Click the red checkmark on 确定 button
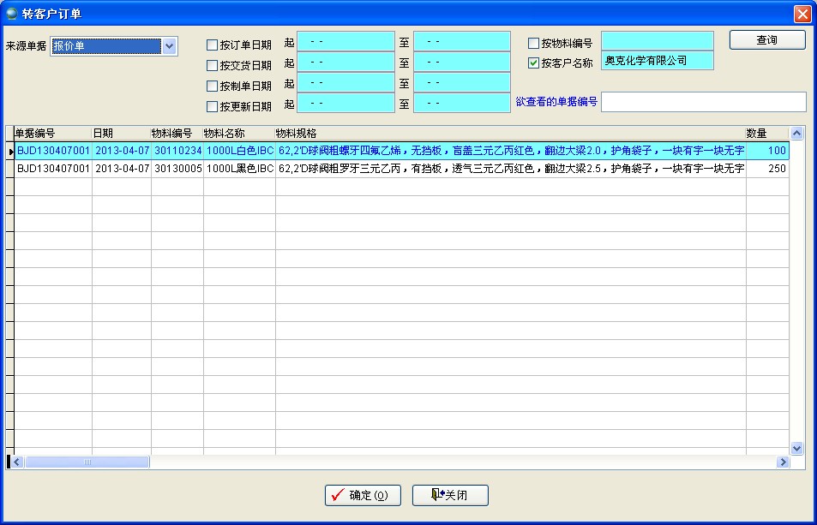 [338, 495]
